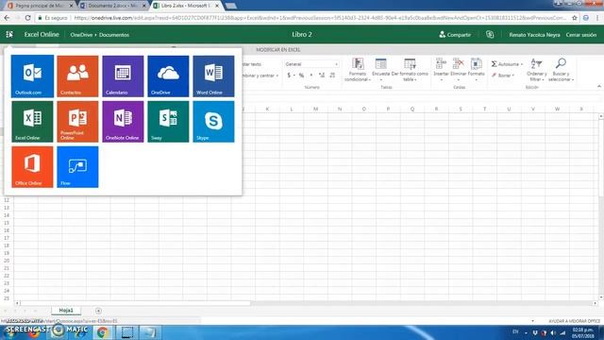604x340 pixels.
Task: Apply the currency dollar format
Action: pyautogui.click(x=289, y=76)
